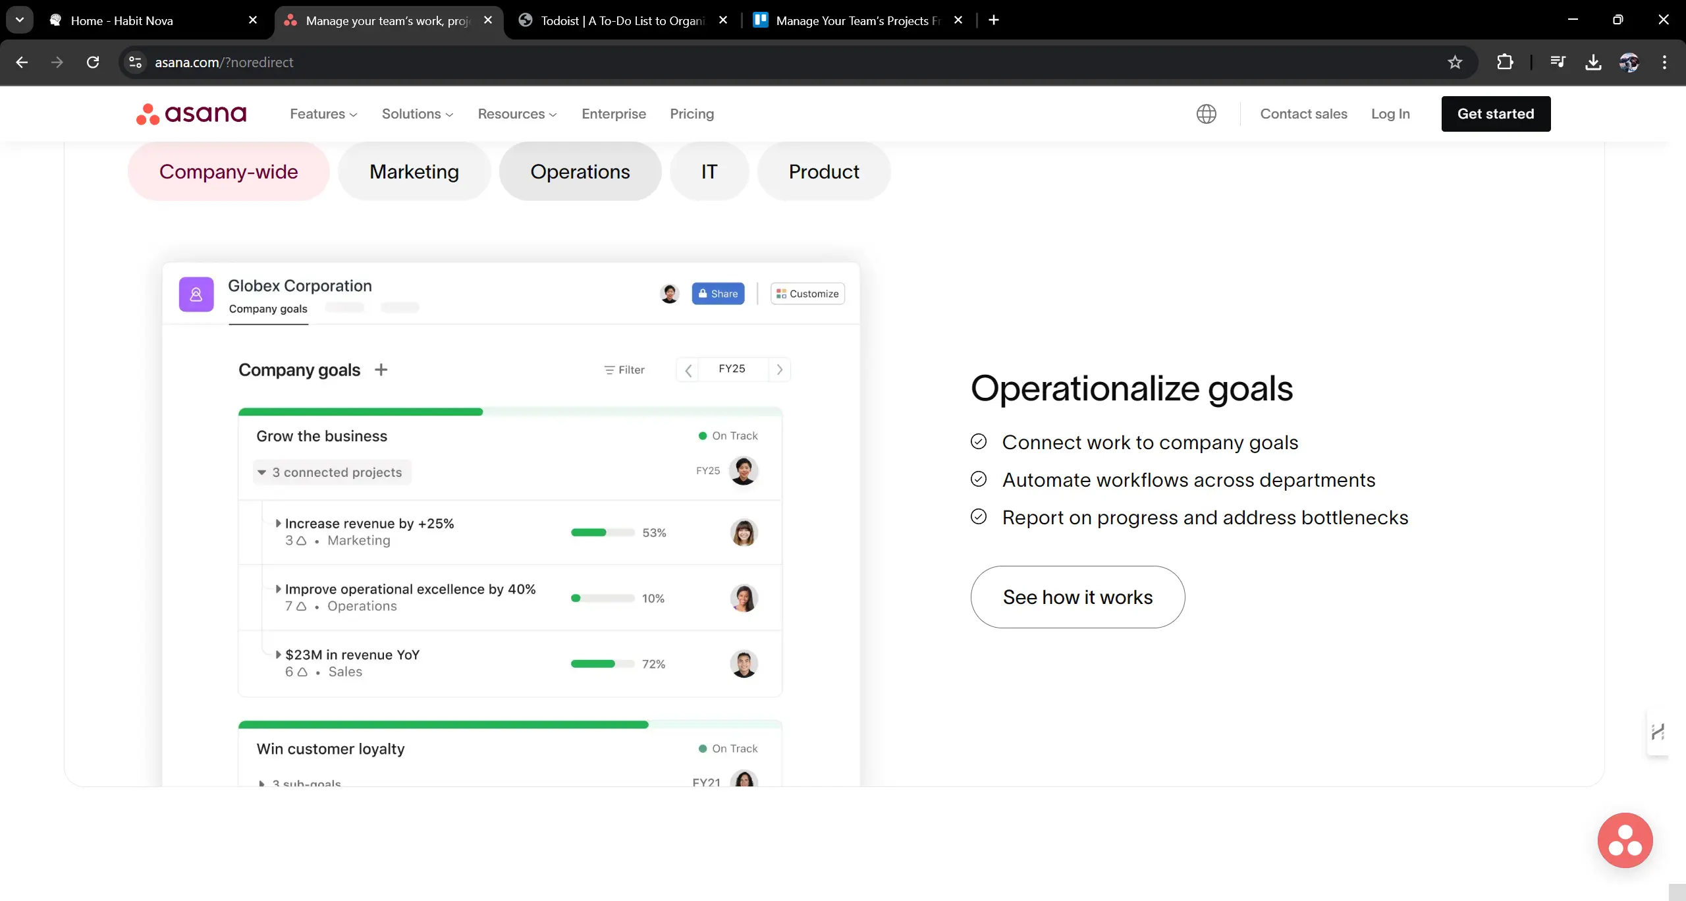The height and width of the screenshot is (901, 1686).
Task: Expand the Features menu
Action: click(x=323, y=114)
